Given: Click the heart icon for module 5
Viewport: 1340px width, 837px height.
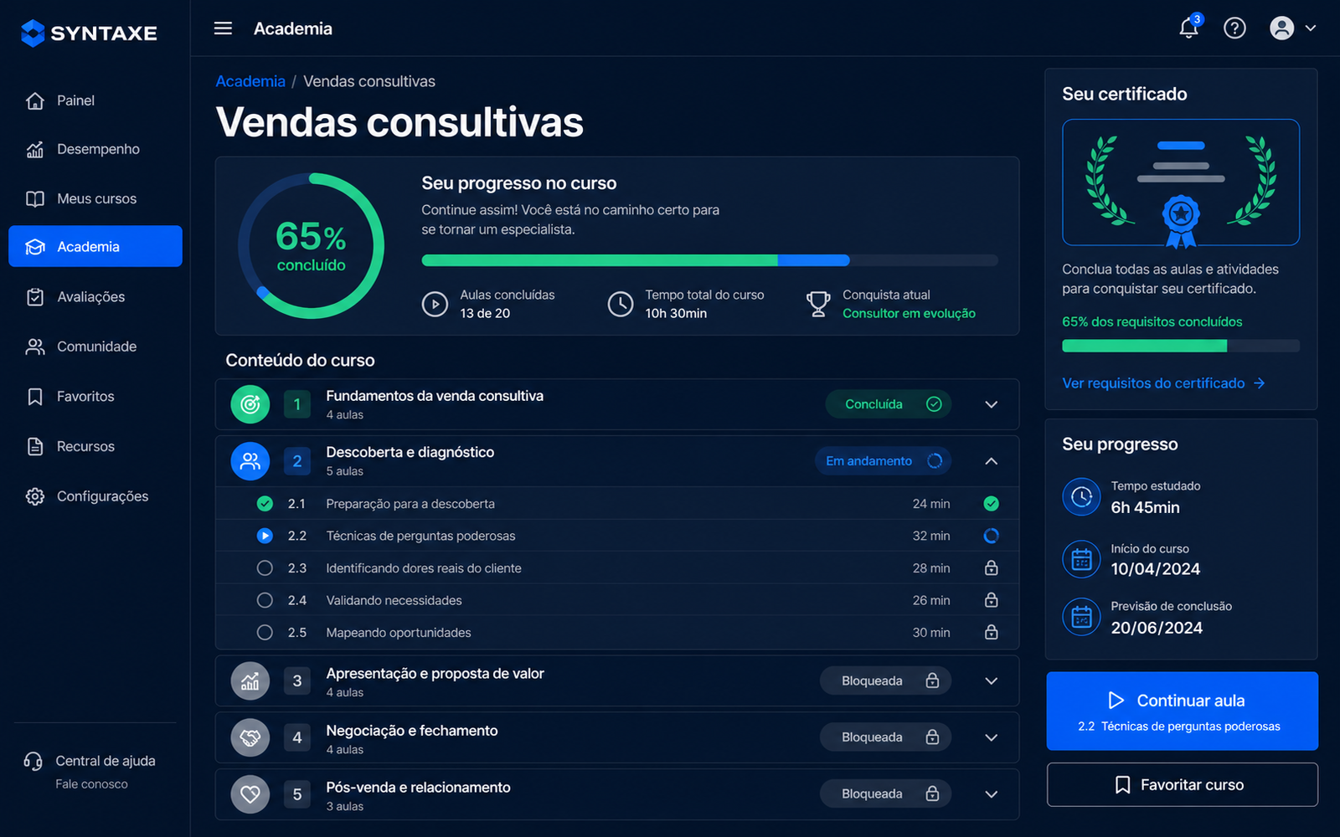Looking at the screenshot, I should pos(250,794).
